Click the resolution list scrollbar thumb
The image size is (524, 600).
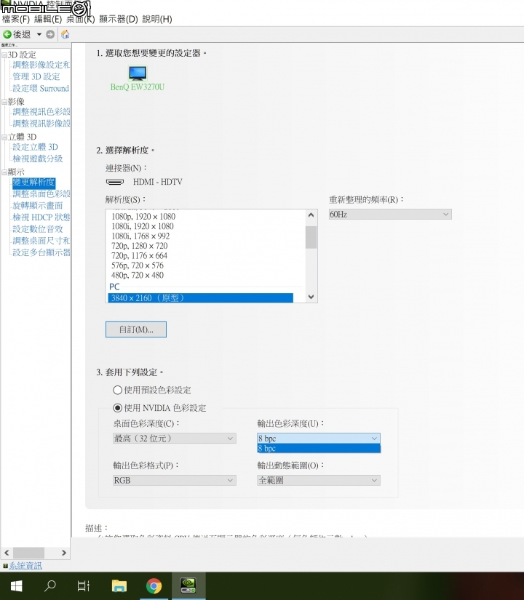point(311,237)
